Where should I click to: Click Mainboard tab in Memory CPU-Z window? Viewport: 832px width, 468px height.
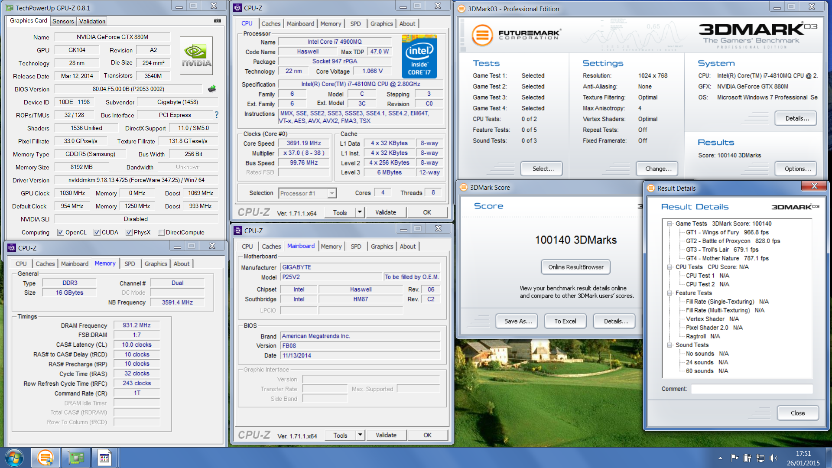tap(75, 263)
